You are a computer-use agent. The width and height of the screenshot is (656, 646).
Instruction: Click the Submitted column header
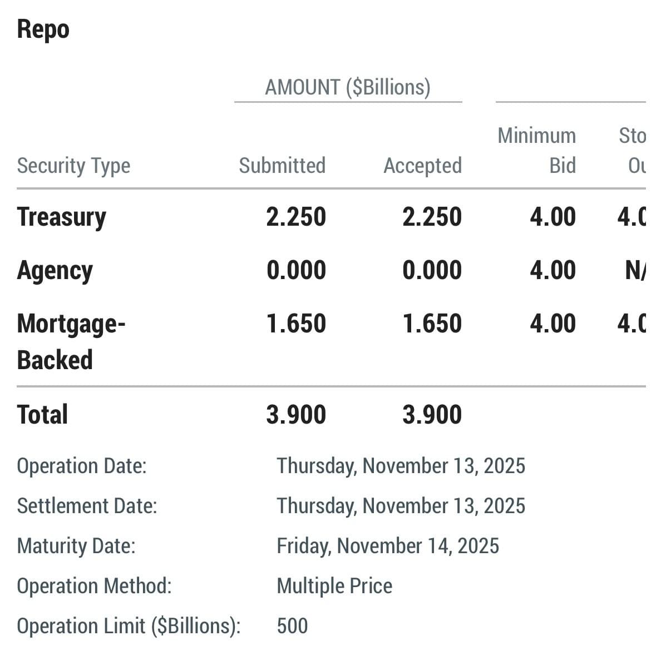[x=282, y=166]
